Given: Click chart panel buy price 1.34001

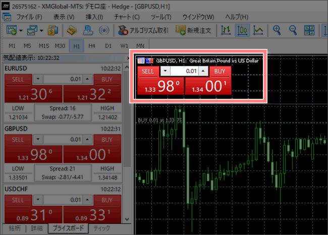Looking at the screenshot, I should pos(208,86).
